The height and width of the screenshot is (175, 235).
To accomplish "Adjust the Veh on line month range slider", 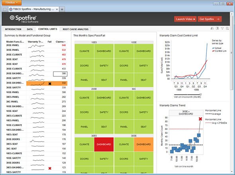I will point(188,94).
